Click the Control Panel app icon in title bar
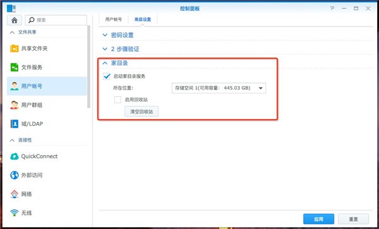The height and width of the screenshot is (229, 379). tap(11, 8)
